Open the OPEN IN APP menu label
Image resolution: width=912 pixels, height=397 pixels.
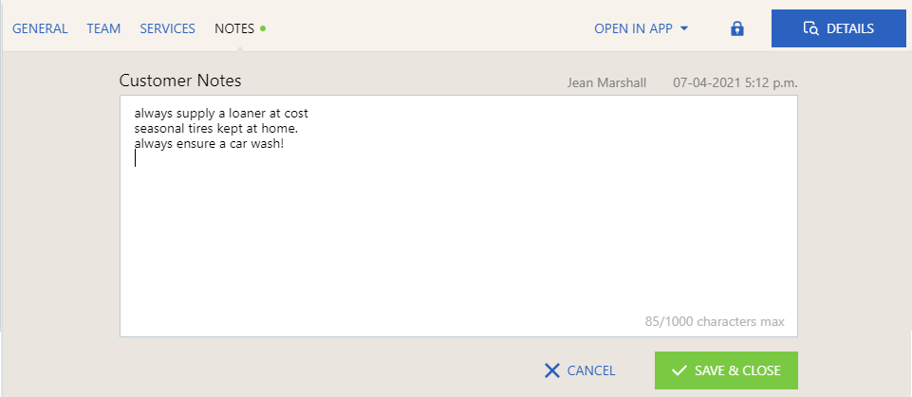pos(633,28)
